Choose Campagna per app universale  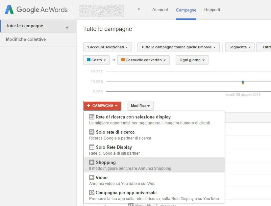tap(154, 195)
